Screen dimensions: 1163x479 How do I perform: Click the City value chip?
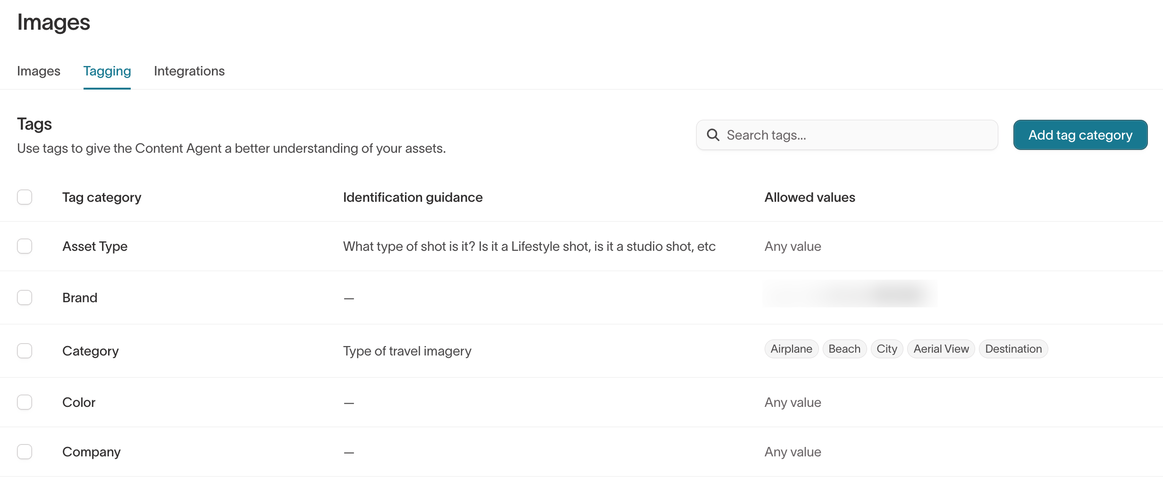[x=887, y=349]
